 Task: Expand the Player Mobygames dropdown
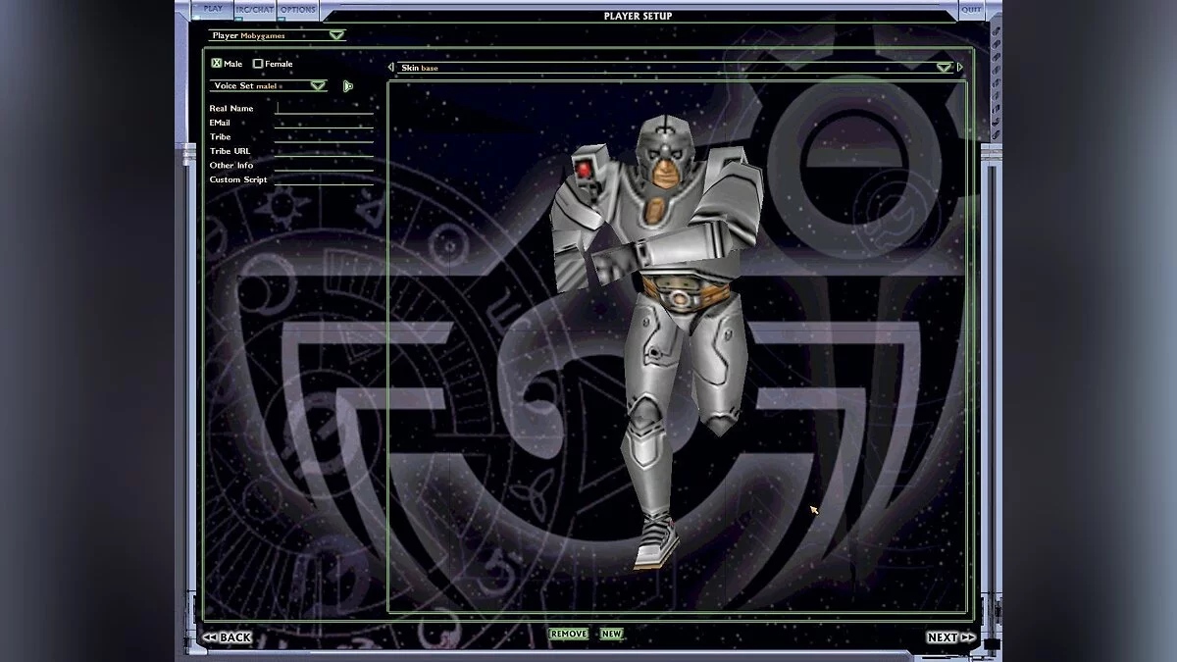coord(278,35)
